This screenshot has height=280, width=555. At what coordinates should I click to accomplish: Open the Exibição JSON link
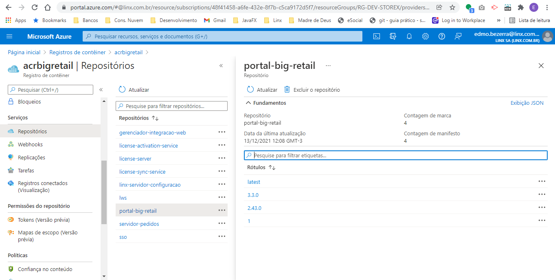(526, 103)
